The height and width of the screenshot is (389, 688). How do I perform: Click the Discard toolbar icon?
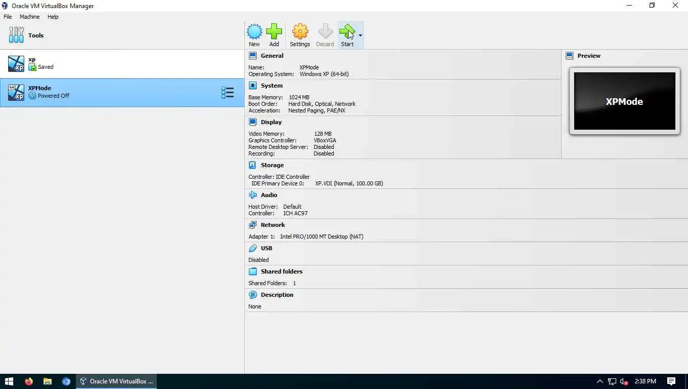pyautogui.click(x=325, y=32)
